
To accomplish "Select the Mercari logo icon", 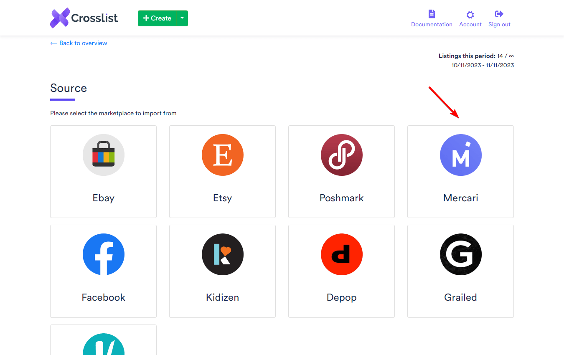I will click(461, 155).
